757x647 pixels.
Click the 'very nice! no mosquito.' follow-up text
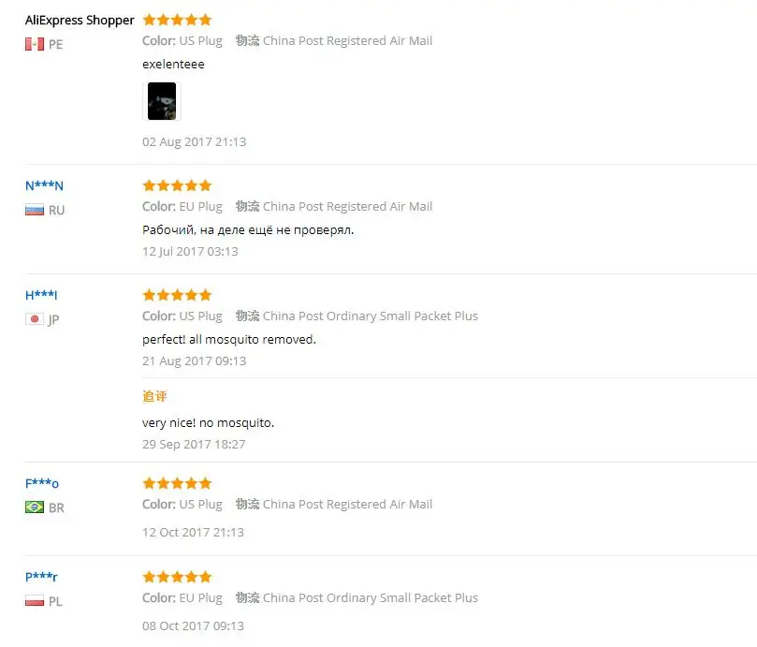coord(208,423)
